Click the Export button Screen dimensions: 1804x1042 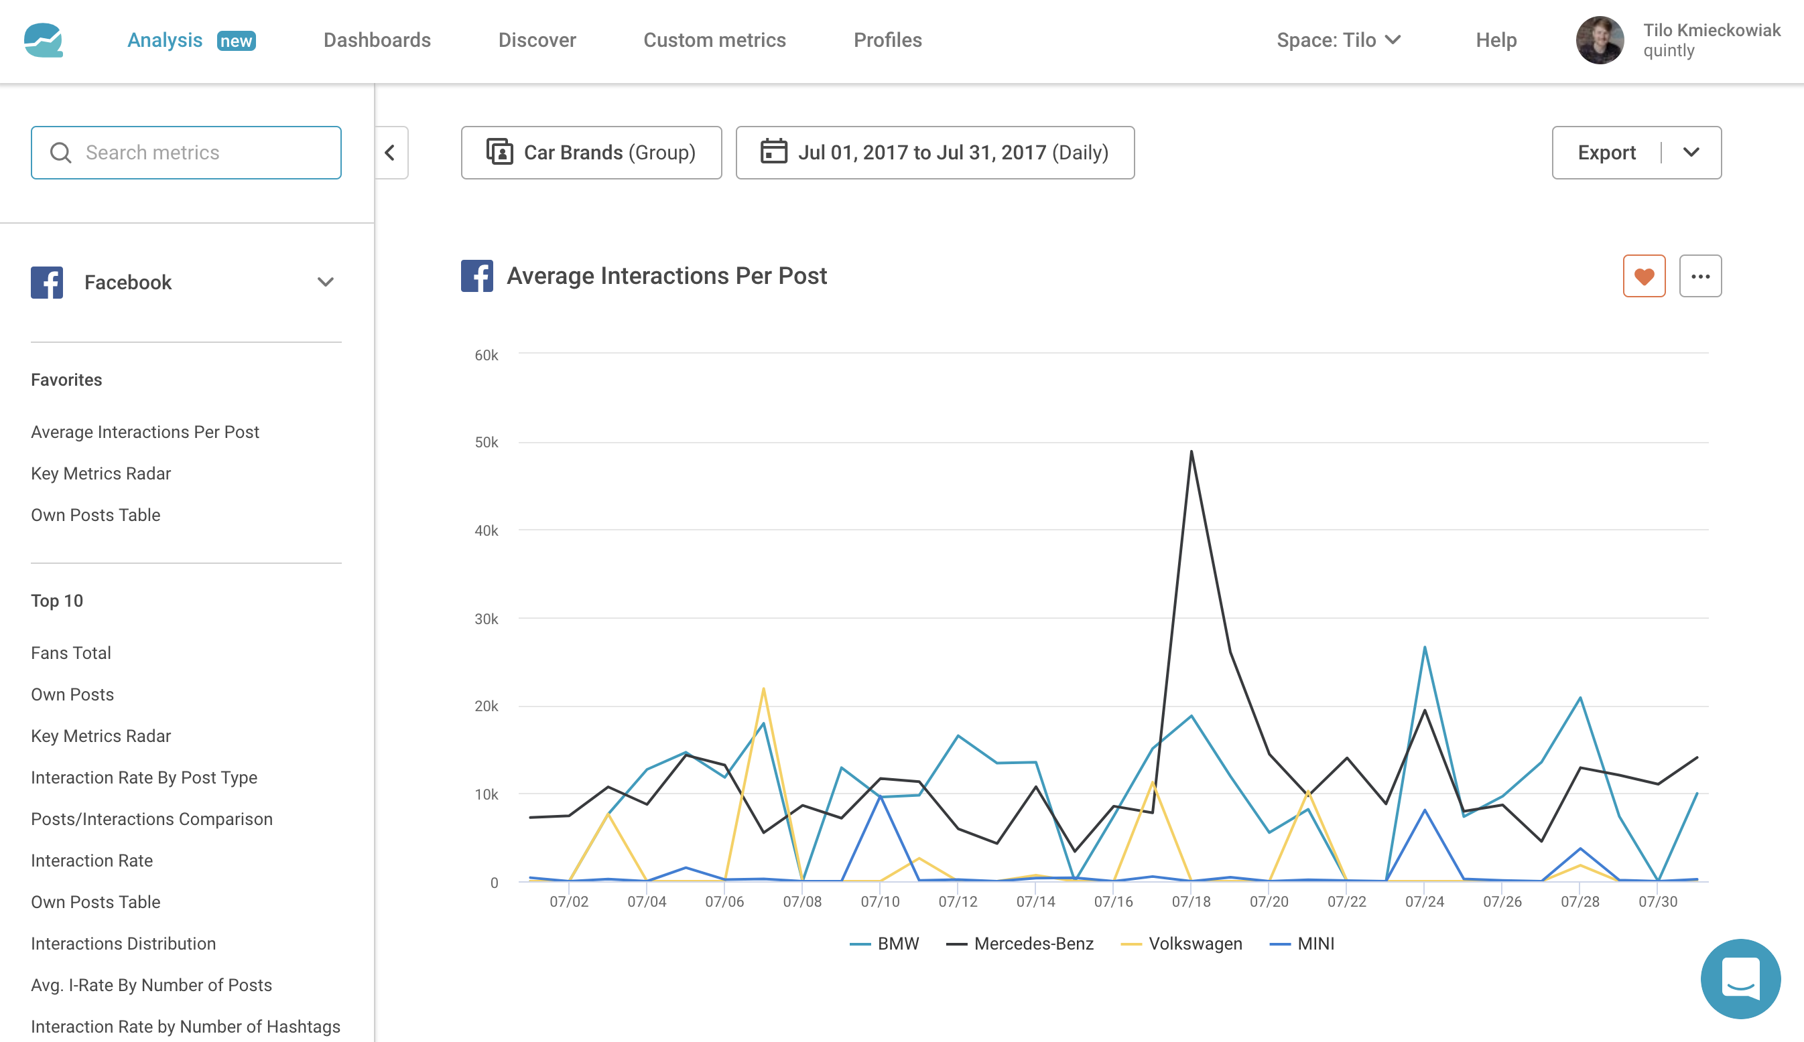click(x=1606, y=152)
